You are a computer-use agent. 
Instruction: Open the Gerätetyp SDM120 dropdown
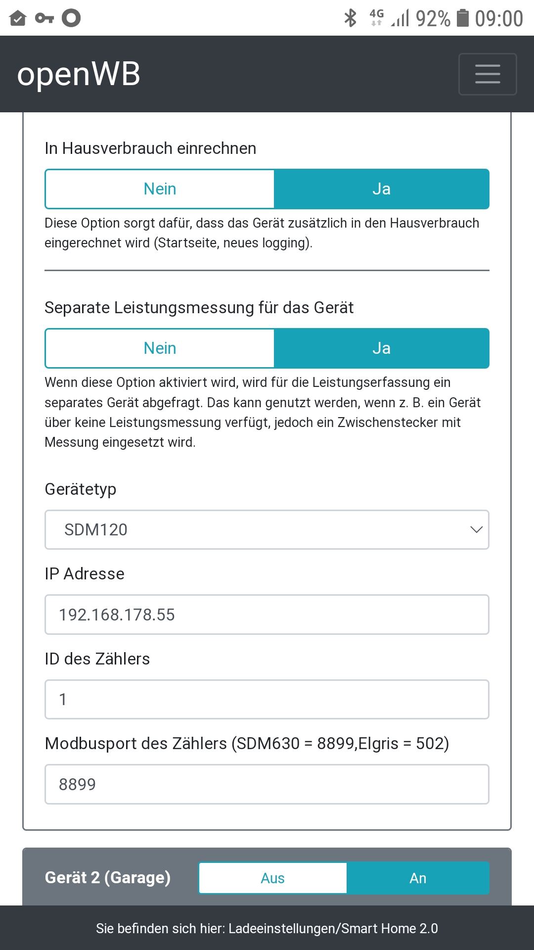pos(267,529)
